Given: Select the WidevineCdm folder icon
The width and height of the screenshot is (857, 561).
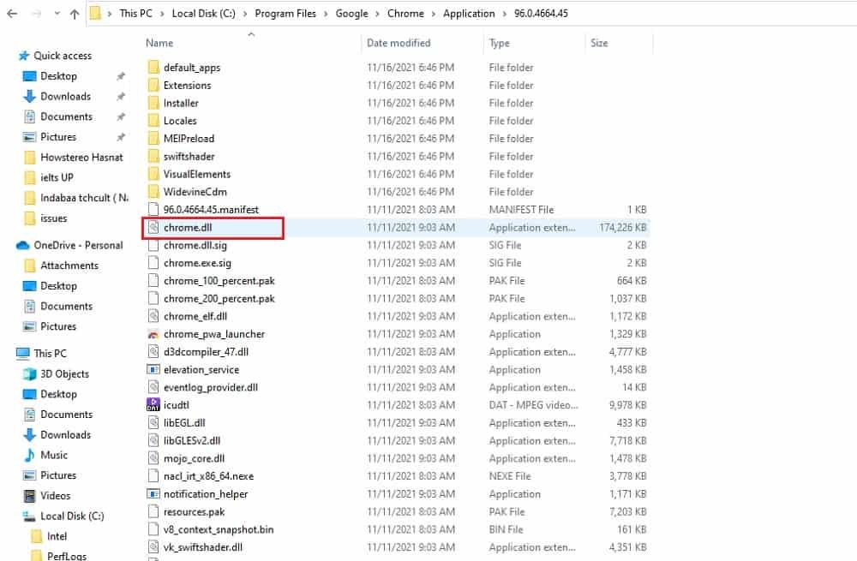Looking at the screenshot, I should point(153,192).
